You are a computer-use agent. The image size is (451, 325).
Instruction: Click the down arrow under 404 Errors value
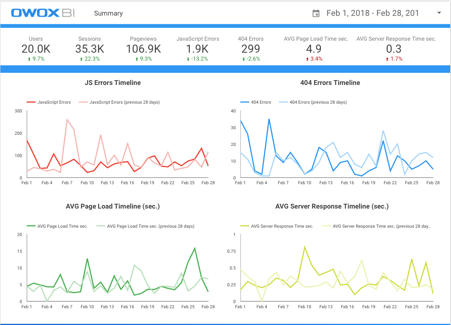point(243,59)
